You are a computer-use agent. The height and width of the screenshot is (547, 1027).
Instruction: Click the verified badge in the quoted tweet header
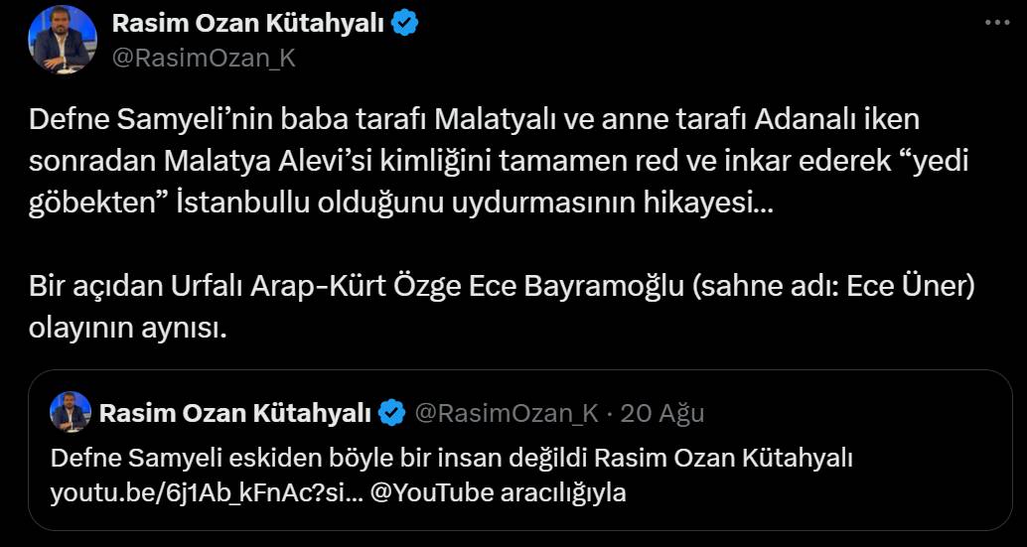tap(392, 414)
